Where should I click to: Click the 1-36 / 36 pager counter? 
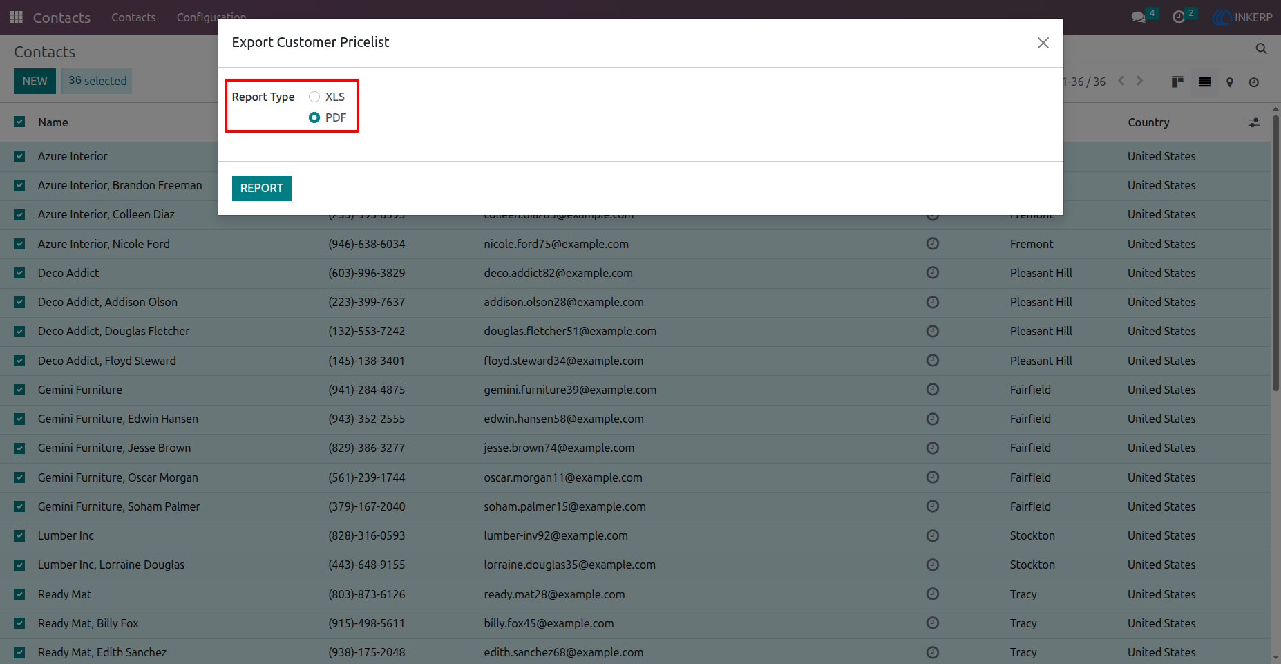point(1084,82)
